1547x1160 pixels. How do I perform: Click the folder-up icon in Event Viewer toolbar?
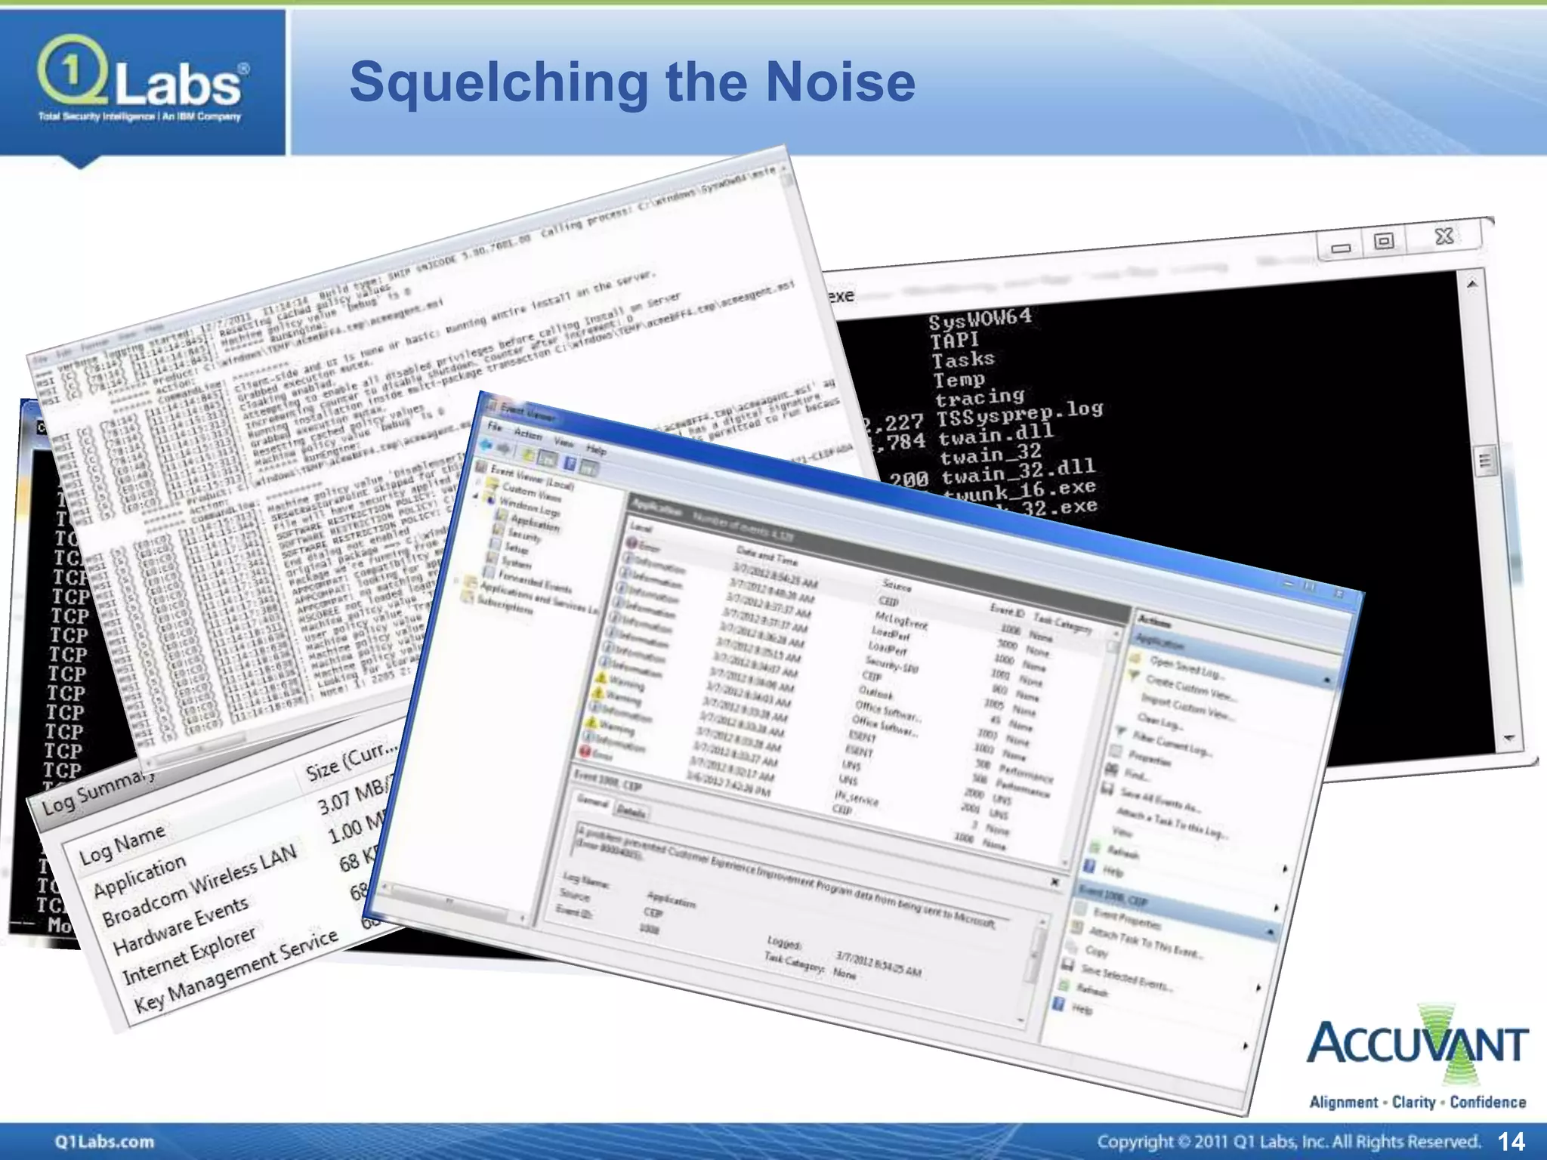(528, 454)
